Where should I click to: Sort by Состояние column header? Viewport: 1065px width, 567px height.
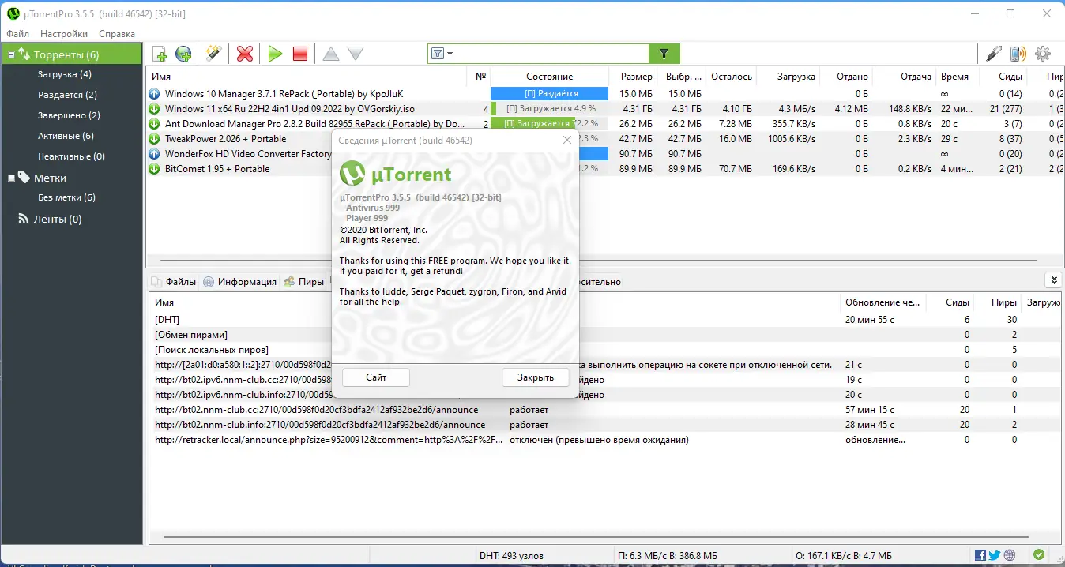pos(549,77)
